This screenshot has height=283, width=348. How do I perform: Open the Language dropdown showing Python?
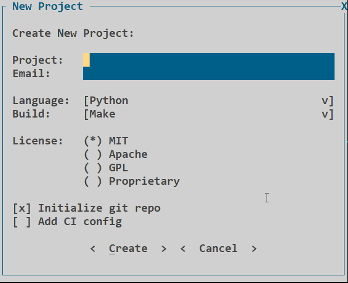[209, 101]
